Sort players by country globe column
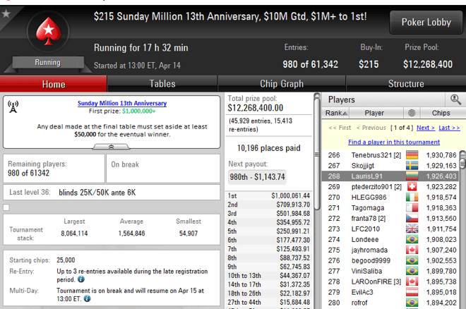 tap(412, 113)
